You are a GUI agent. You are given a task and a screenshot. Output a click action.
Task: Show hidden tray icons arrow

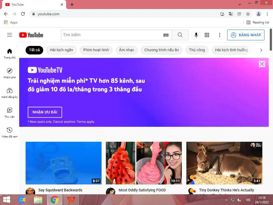pyautogui.click(x=226, y=200)
